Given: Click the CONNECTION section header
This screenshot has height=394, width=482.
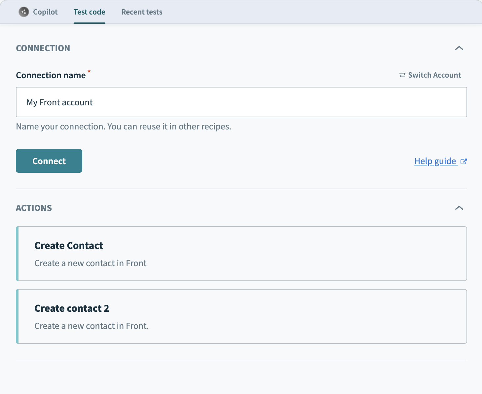Looking at the screenshot, I should [x=43, y=48].
